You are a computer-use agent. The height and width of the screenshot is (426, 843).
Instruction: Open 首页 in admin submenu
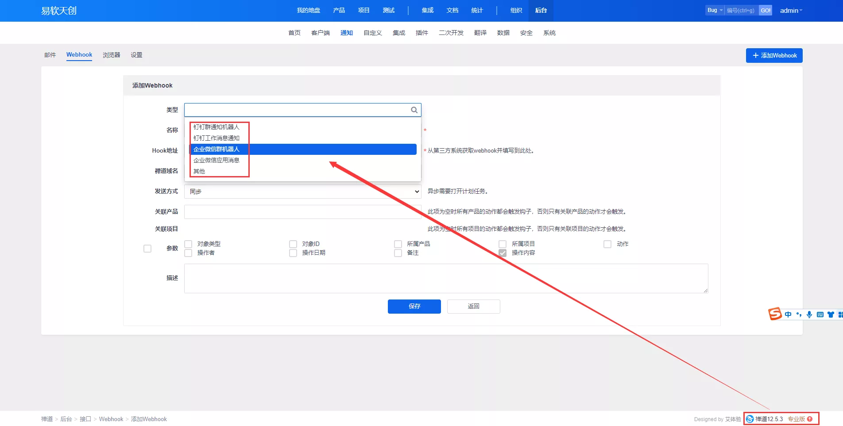point(294,33)
